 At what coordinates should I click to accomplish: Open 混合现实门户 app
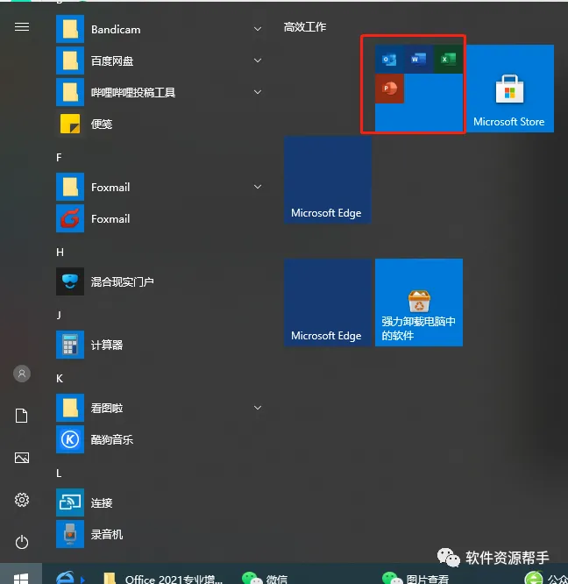click(162, 281)
